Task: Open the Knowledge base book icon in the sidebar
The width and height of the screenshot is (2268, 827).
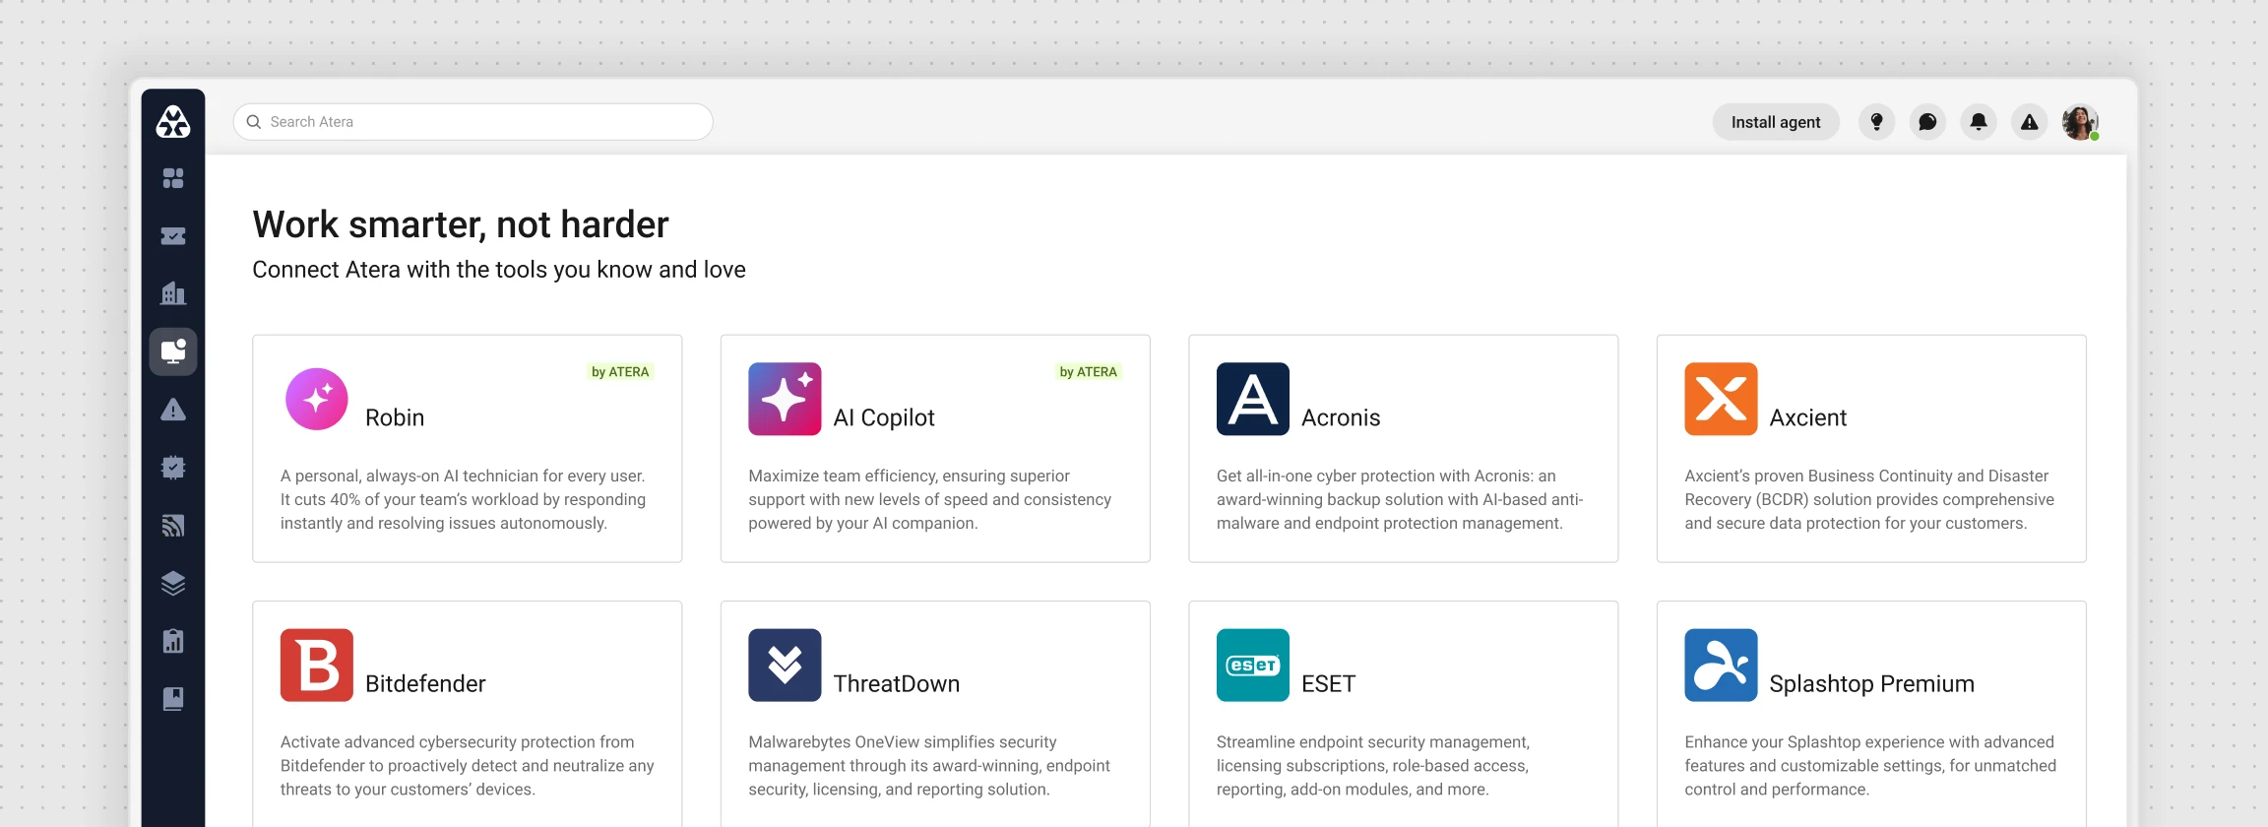Action: coord(173,699)
